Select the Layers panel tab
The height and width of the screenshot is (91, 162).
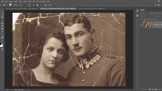pyautogui.click(x=142, y=10)
